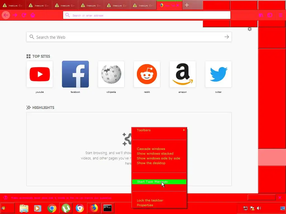Open the twitter top site tile
This screenshot has height=214, width=286.
pyautogui.click(x=218, y=74)
